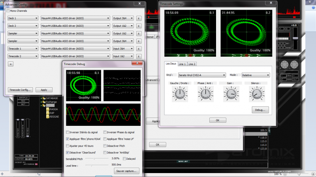The width and height of the screenshot is (316, 177).
Task: Click the Debug... button
Action: [x=260, y=109]
